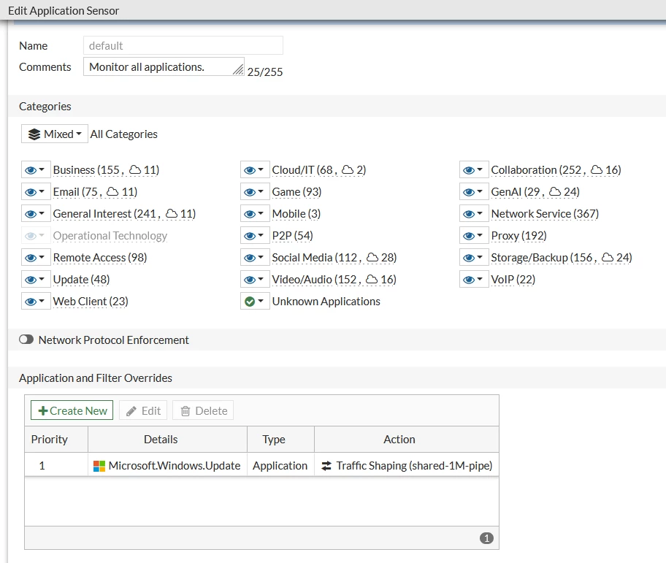Click Create New override button
Viewport: 666px width, 563px height.
coord(72,410)
